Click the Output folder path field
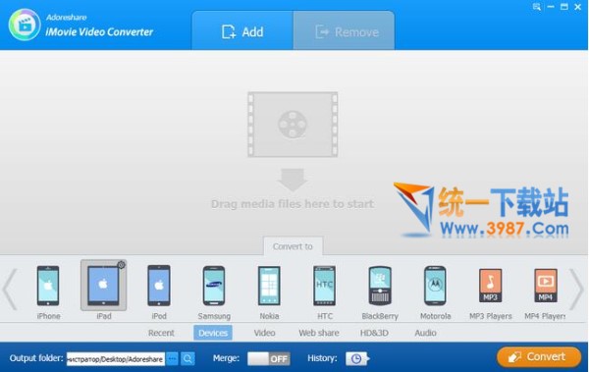This screenshot has width=589, height=372. coord(115,359)
